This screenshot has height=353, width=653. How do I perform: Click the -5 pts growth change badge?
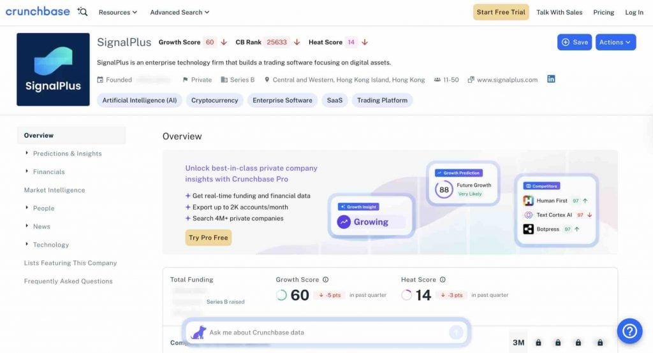[330, 295]
